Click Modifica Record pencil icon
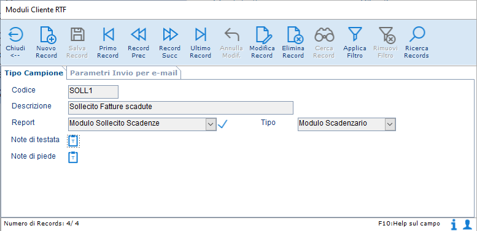477x231 pixels. [x=263, y=34]
